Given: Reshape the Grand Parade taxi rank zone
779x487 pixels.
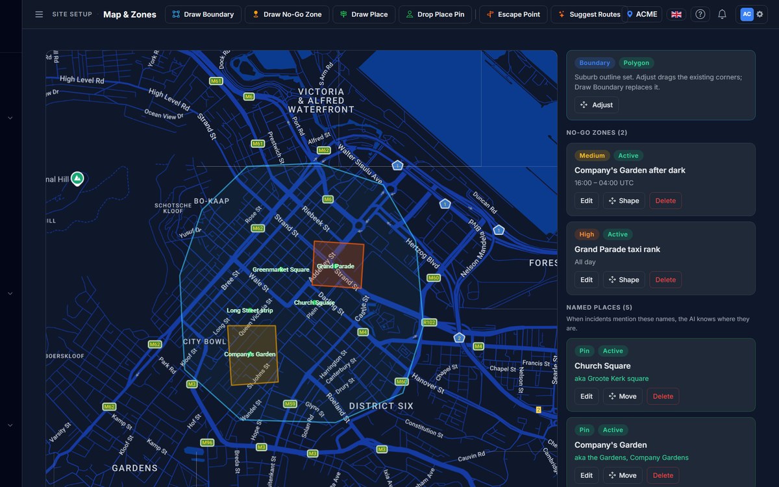Looking at the screenshot, I should [x=624, y=280].
